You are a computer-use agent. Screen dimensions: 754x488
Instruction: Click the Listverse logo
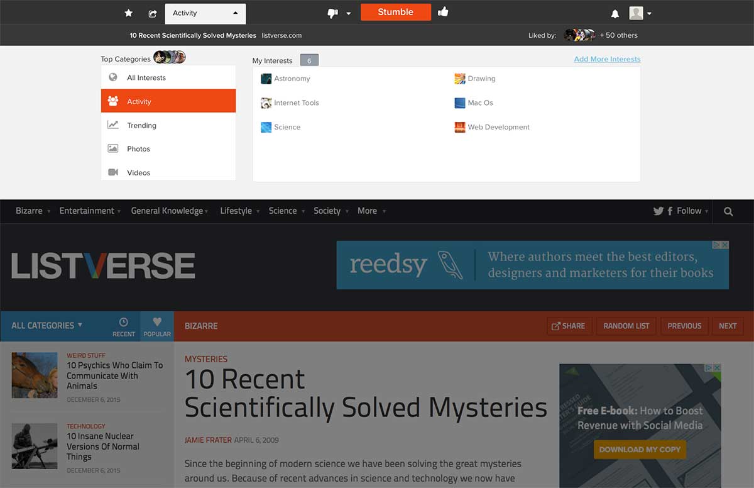click(x=104, y=266)
